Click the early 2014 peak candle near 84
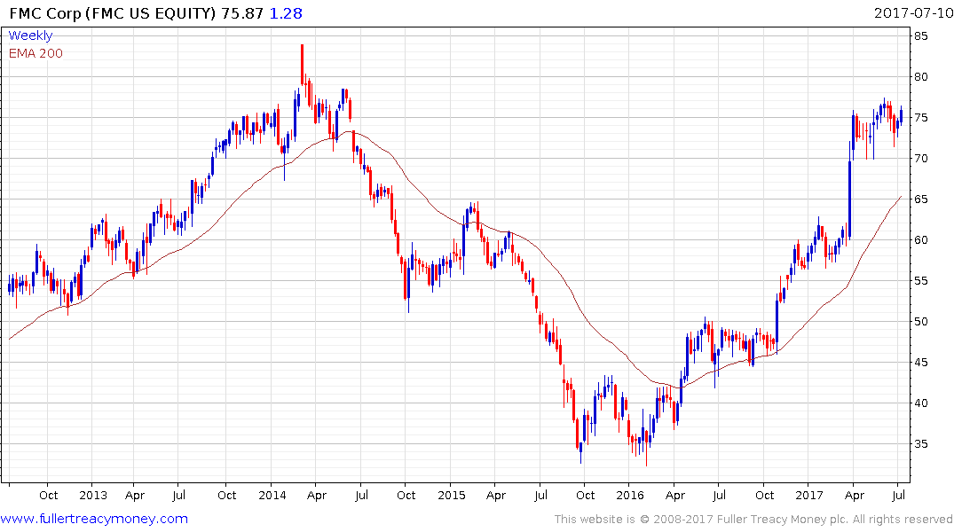Image resolution: width=954 pixels, height=532 pixels. pos(302,65)
